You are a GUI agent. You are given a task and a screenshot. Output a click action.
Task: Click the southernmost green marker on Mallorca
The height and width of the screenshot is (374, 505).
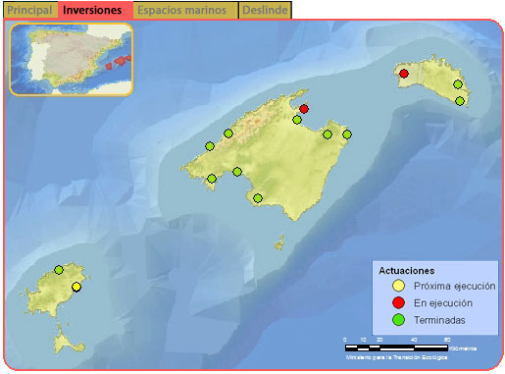click(x=258, y=198)
